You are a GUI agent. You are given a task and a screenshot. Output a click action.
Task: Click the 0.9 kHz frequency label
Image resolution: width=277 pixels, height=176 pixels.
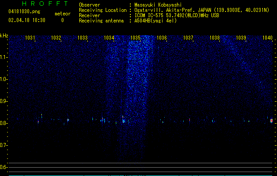[x=4, y=101]
